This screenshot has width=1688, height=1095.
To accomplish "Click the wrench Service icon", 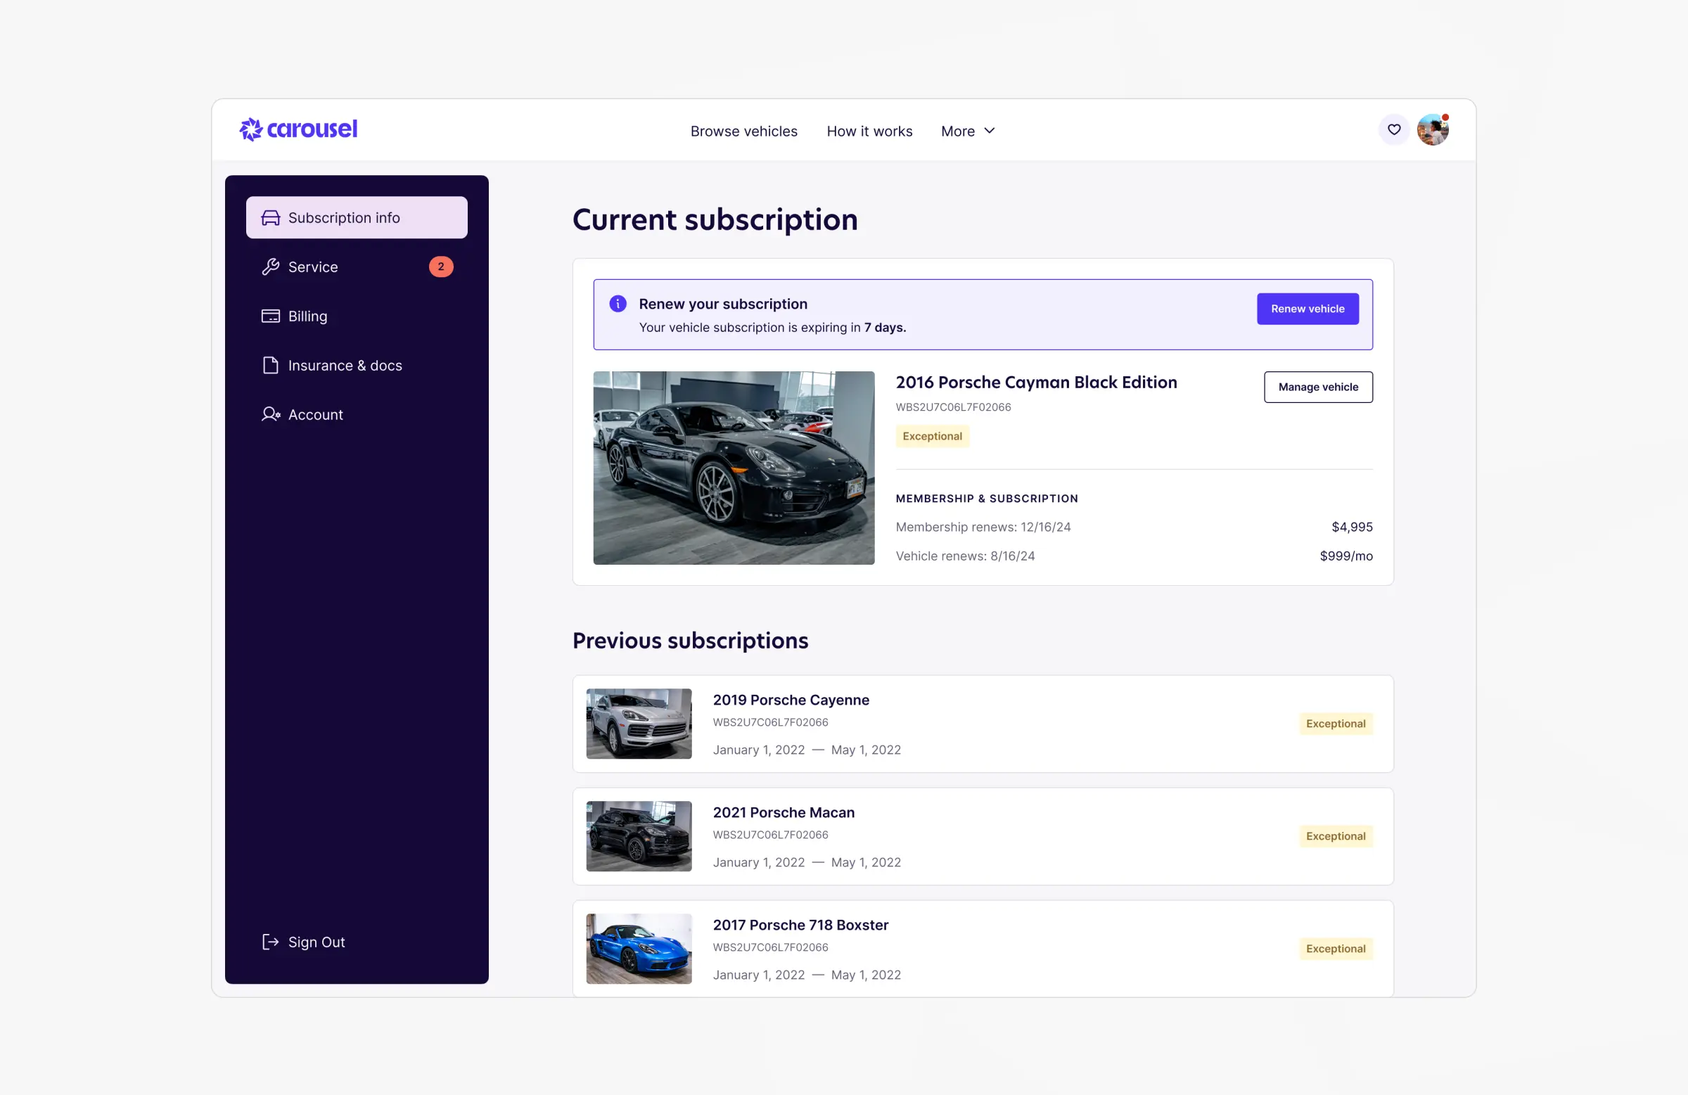I will pos(270,267).
